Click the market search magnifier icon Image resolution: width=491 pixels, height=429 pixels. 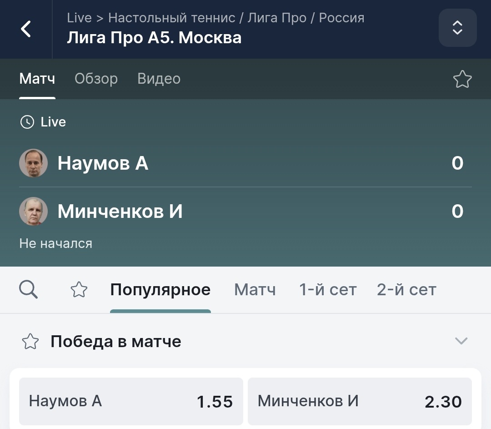pyautogui.click(x=28, y=289)
